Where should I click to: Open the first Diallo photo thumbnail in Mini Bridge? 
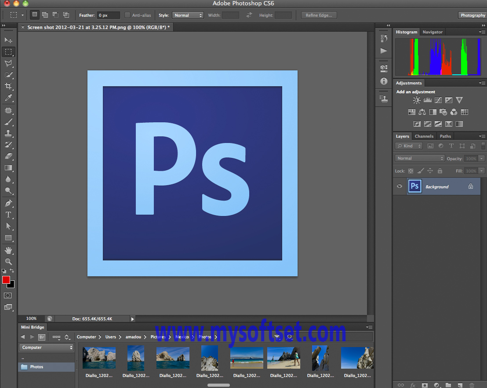click(99, 357)
